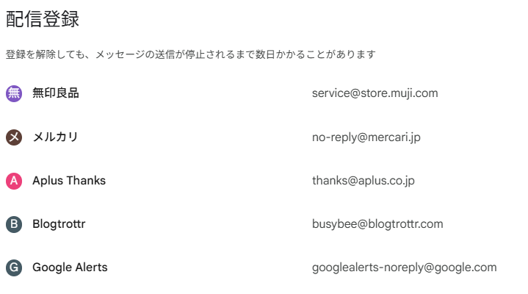Open the Google Alerts sender name

click(x=70, y=268)
